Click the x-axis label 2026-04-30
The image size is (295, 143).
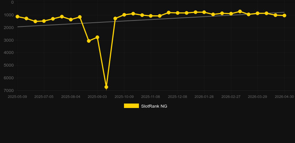[284, 97]
